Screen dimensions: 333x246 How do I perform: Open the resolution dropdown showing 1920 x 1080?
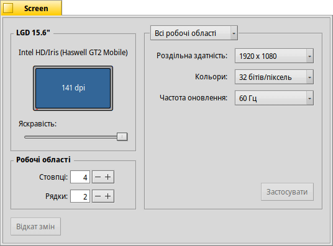[274, 56]
